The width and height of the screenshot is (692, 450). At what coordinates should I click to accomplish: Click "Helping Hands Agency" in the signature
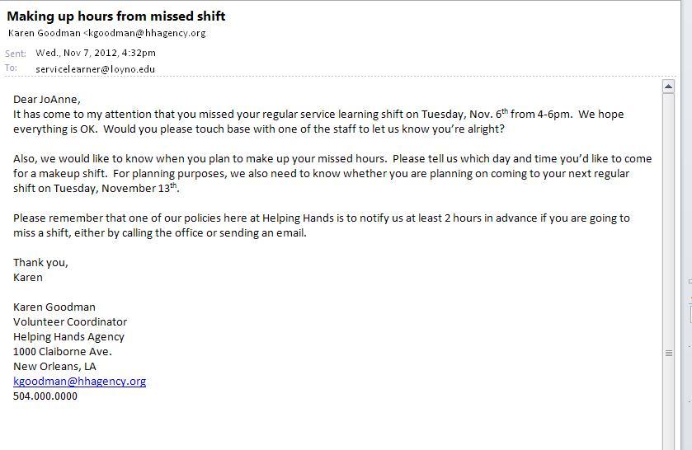(68, 336)
